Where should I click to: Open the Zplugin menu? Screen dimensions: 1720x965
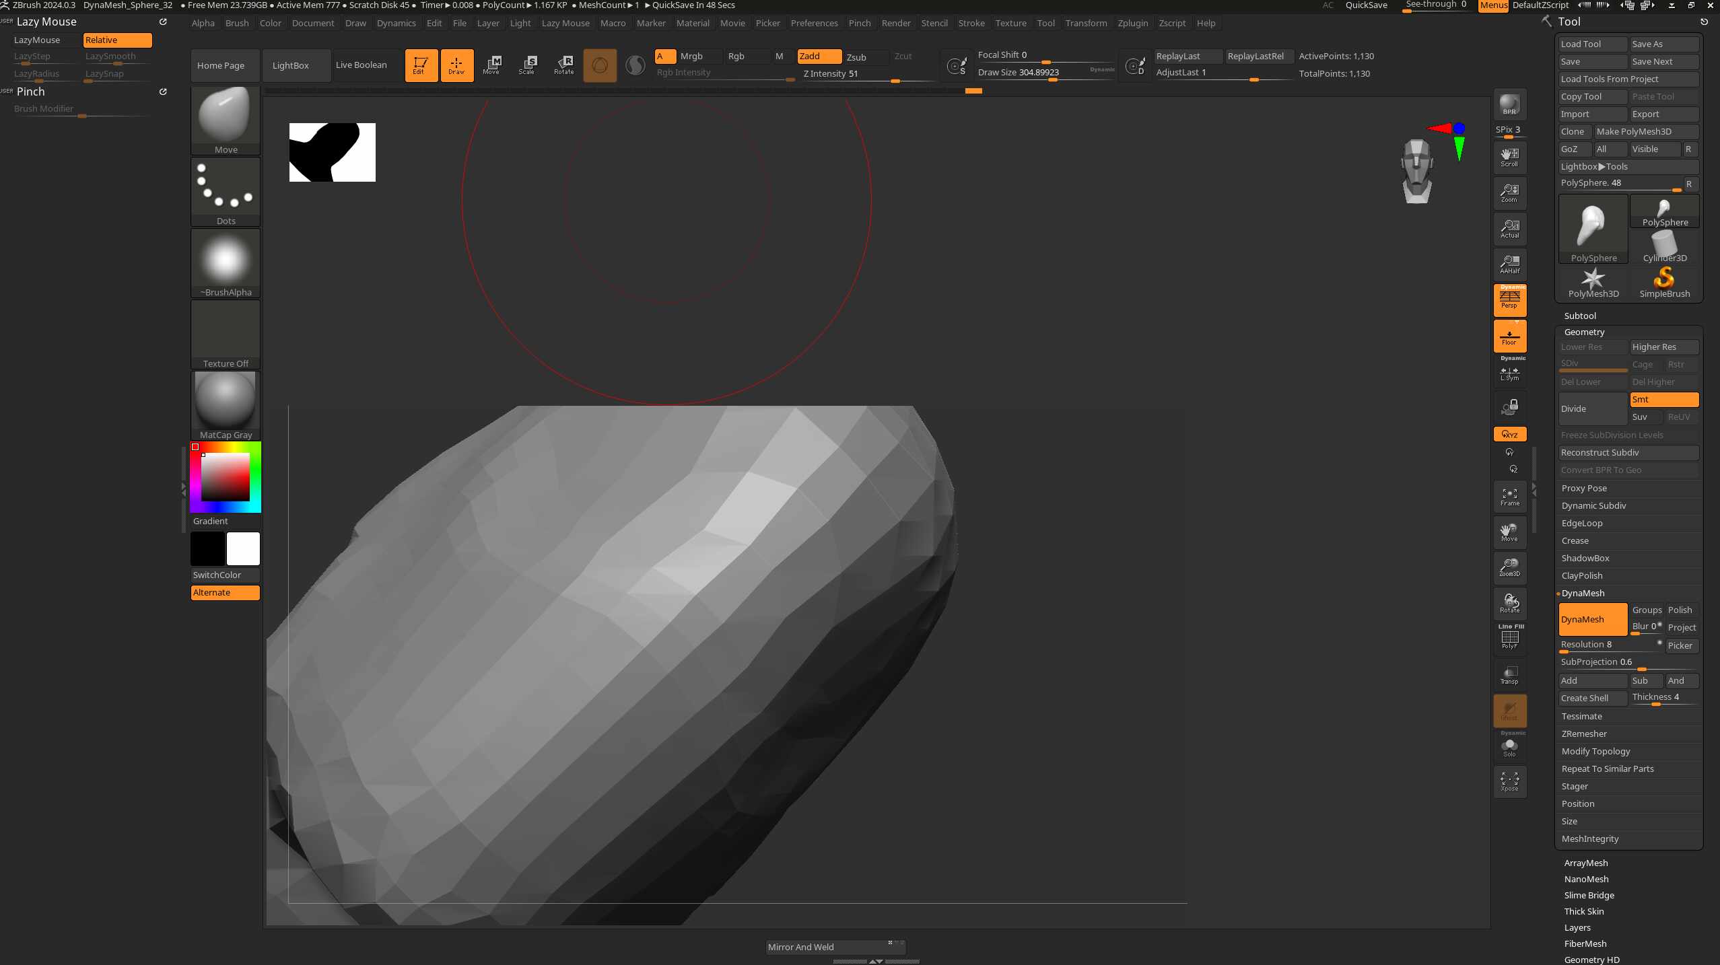click(1132, 23)
